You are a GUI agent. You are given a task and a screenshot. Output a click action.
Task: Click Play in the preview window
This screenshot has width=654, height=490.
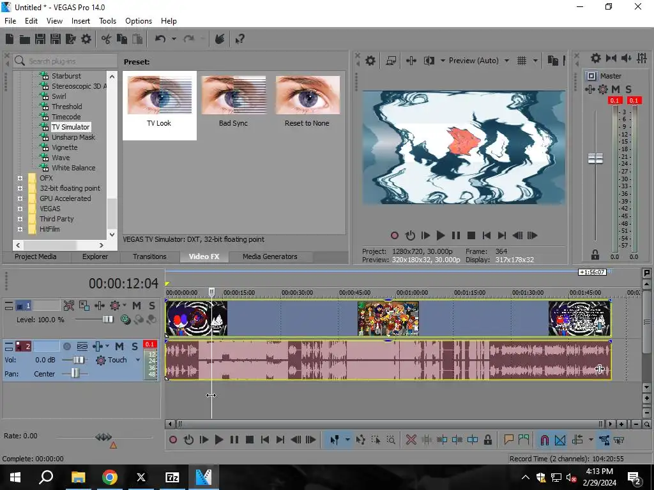[x=441, y=235]
